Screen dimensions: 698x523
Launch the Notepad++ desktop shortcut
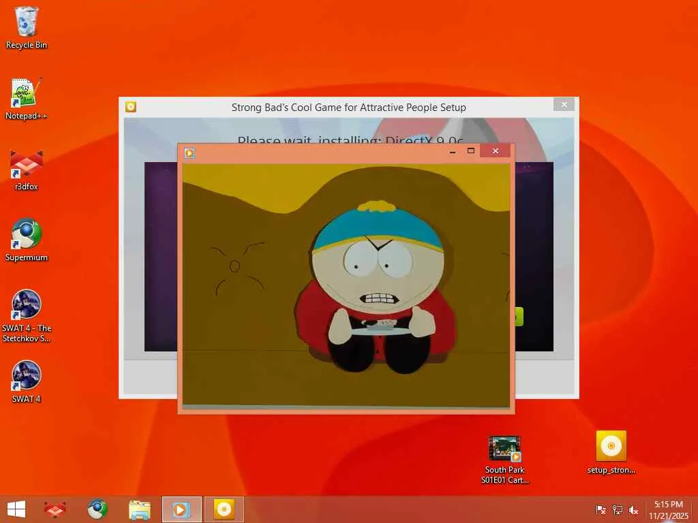(27, 99)
